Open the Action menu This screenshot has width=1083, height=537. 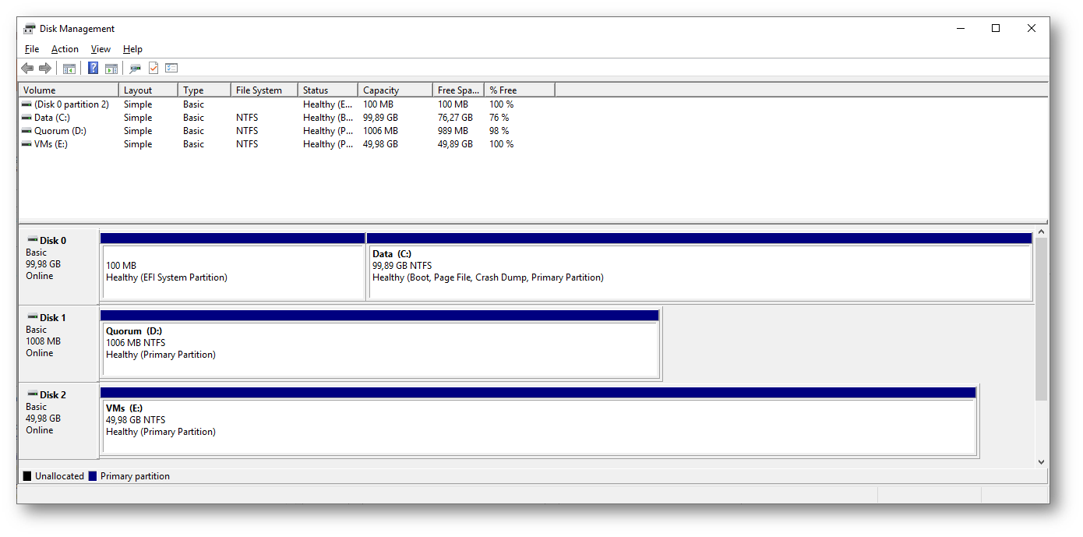click(65, 49)
